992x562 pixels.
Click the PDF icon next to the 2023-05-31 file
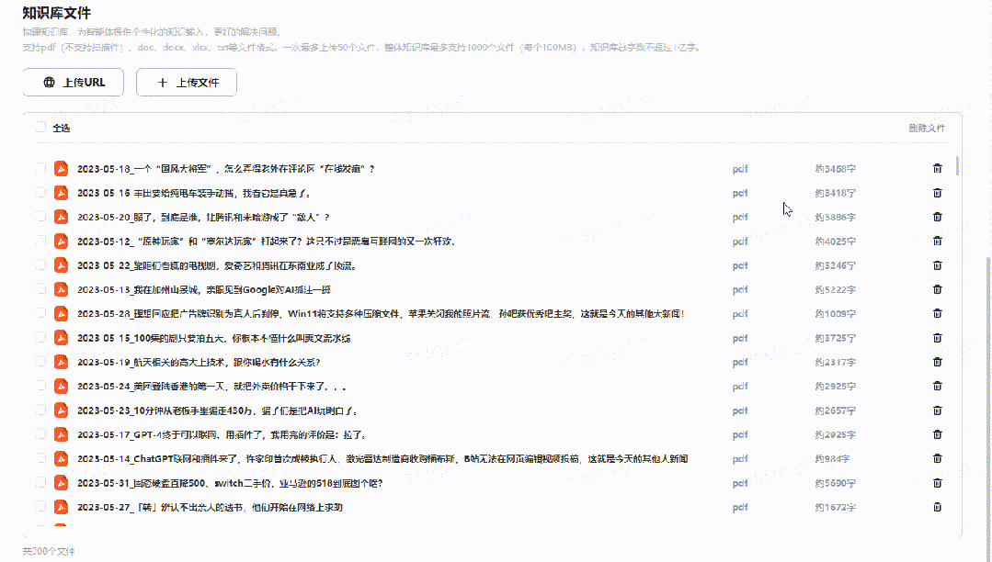(x=61, y=483)
